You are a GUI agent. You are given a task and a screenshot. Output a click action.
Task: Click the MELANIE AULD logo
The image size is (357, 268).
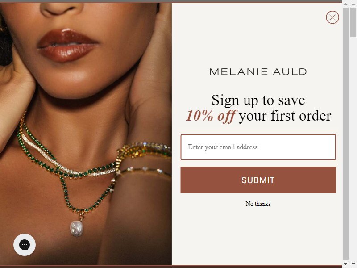(x=258, y=72)
